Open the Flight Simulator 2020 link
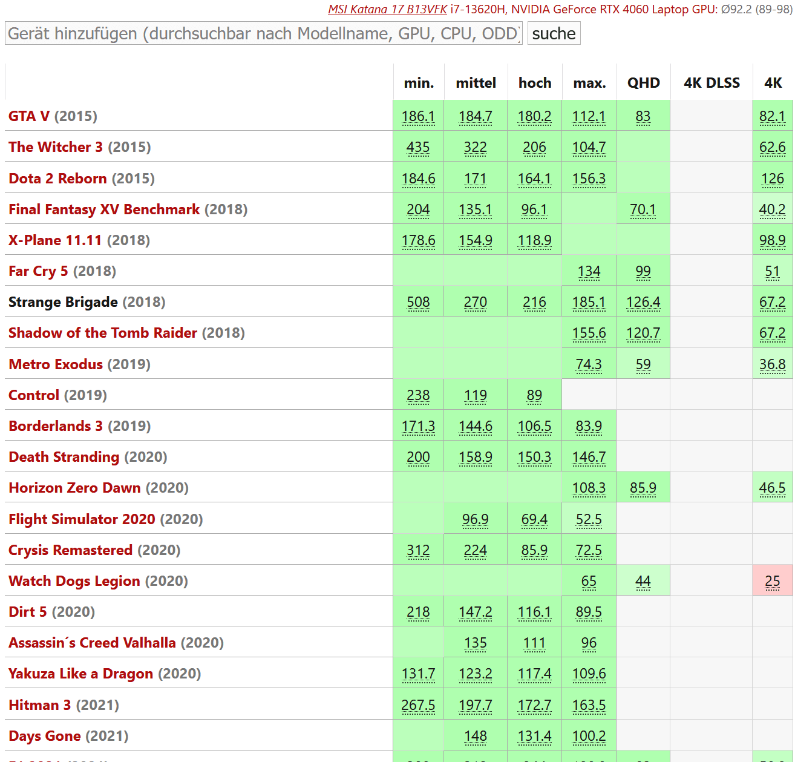 82,519
